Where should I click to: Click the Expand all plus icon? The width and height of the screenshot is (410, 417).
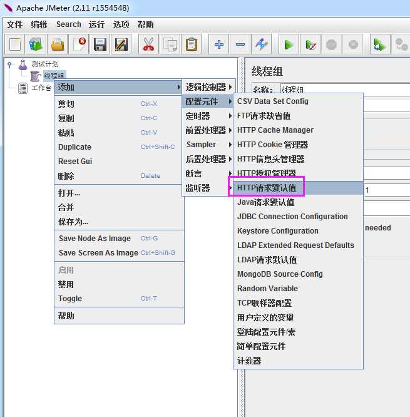(219, 44)
